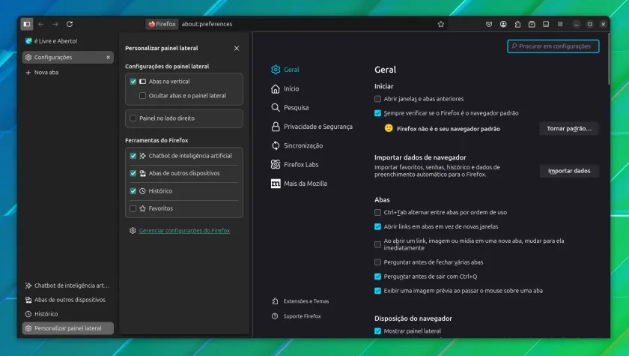The image size is (629, 356).
Task: Open Abas de outros dispositivos sidebar tool
Action: [x=67, y=300]
